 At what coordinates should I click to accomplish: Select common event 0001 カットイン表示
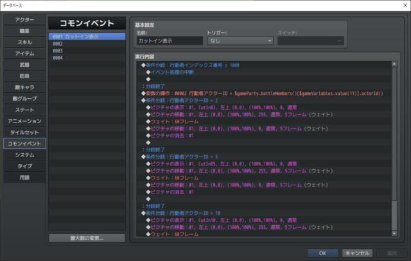coord(87,37)
